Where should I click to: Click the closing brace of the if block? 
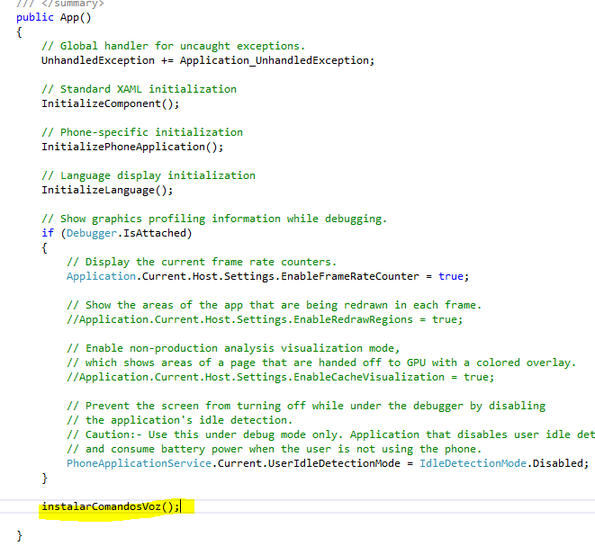point(44,479)
